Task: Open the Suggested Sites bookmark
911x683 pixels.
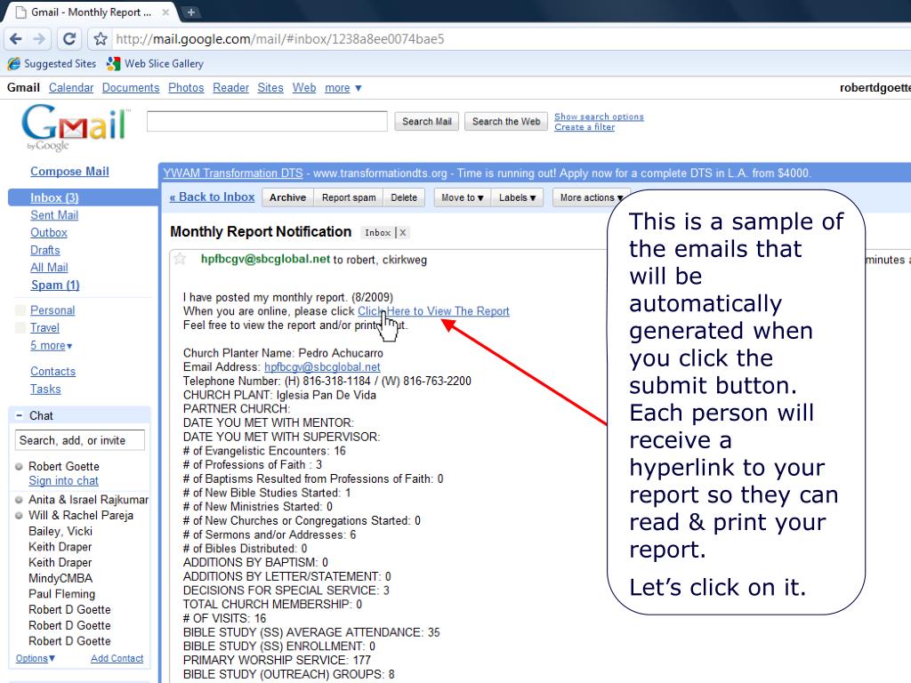Action: coord(52,63)
